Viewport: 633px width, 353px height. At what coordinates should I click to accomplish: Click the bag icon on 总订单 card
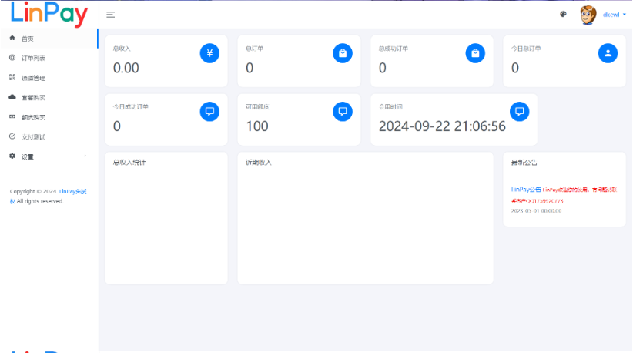pos(343,52)
